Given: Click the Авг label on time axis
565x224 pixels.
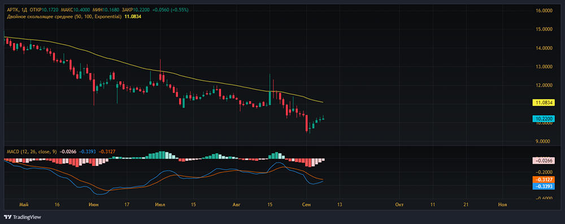Looking at the screenshot, I should pyautogui.click(x=236, y=205).
